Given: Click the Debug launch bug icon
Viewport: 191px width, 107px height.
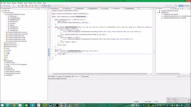Looking at the screenshot, I should pos(19,6).
